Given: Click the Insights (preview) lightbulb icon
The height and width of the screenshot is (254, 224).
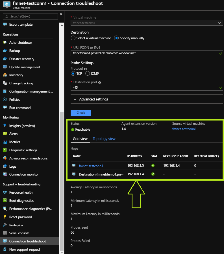Looking at the screenshot, I should [5, 126].
